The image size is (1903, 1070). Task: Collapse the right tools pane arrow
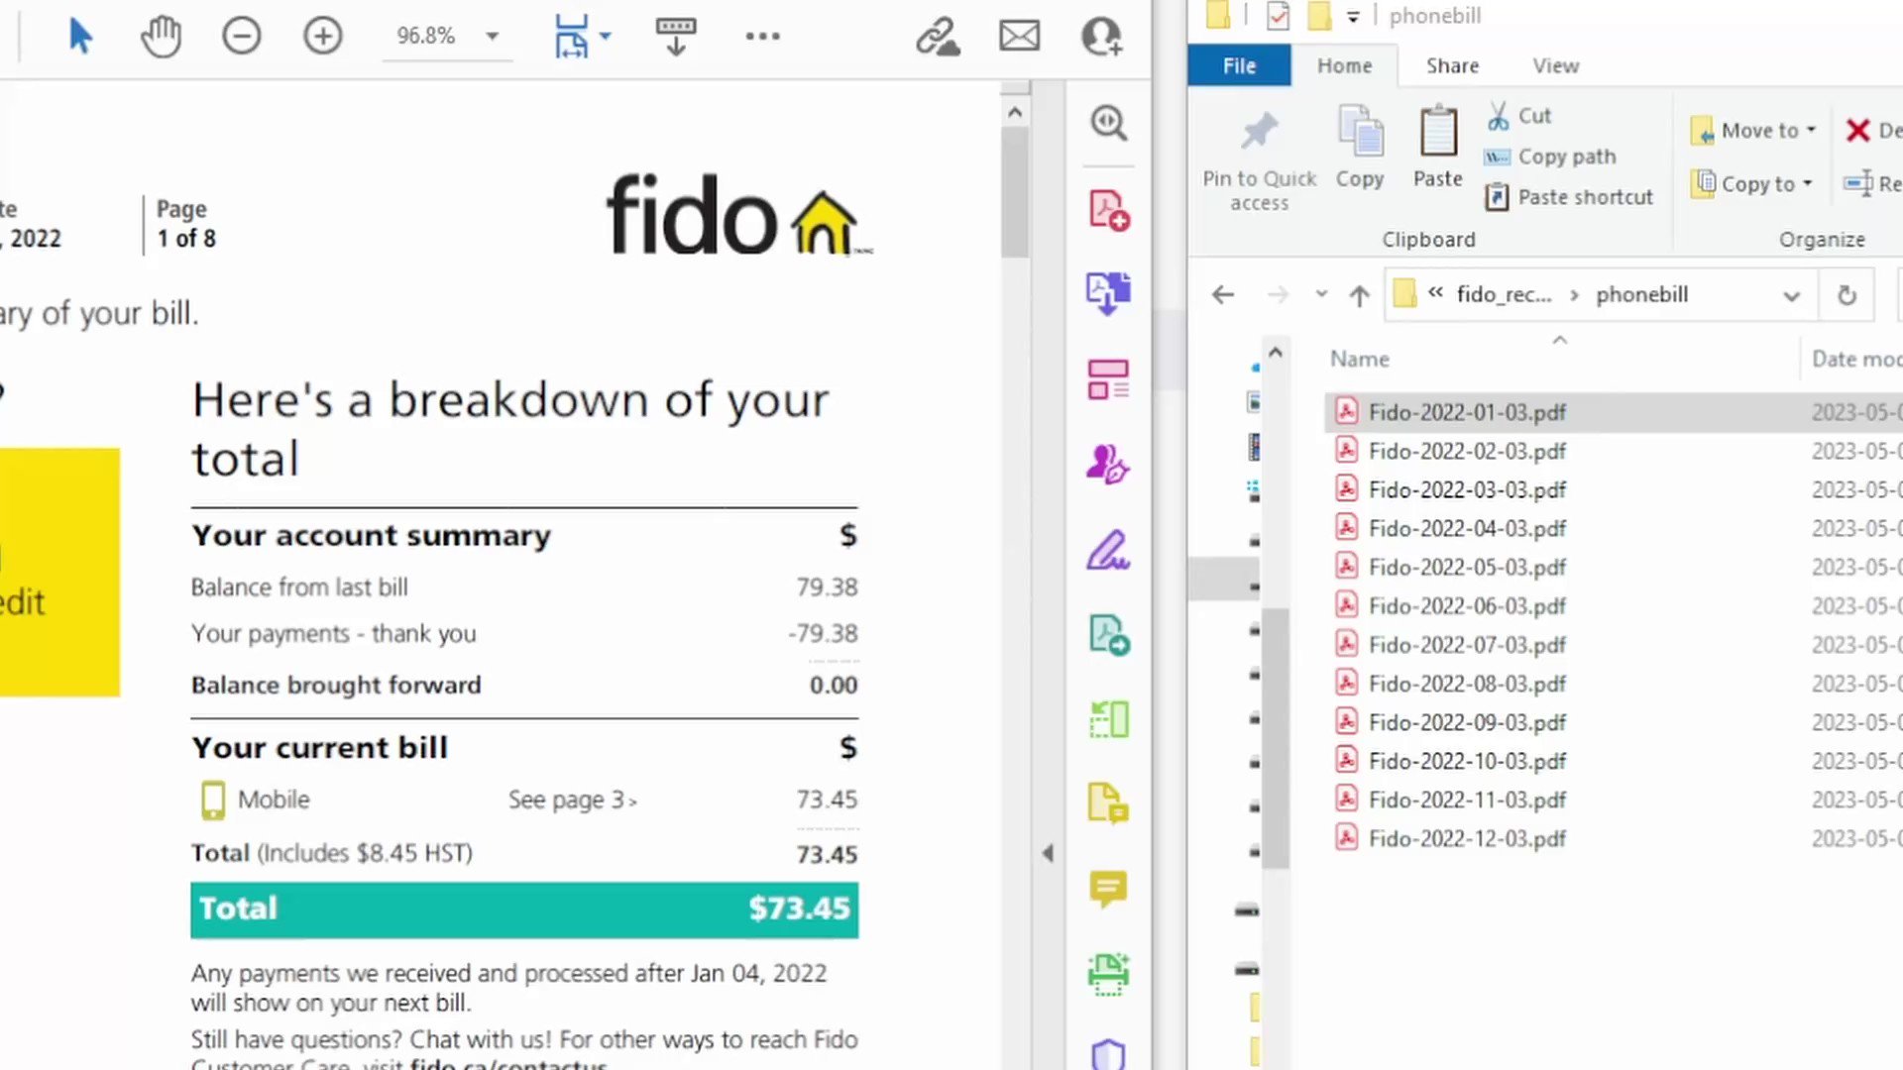pyautogui.click(x=1048, y=853)
